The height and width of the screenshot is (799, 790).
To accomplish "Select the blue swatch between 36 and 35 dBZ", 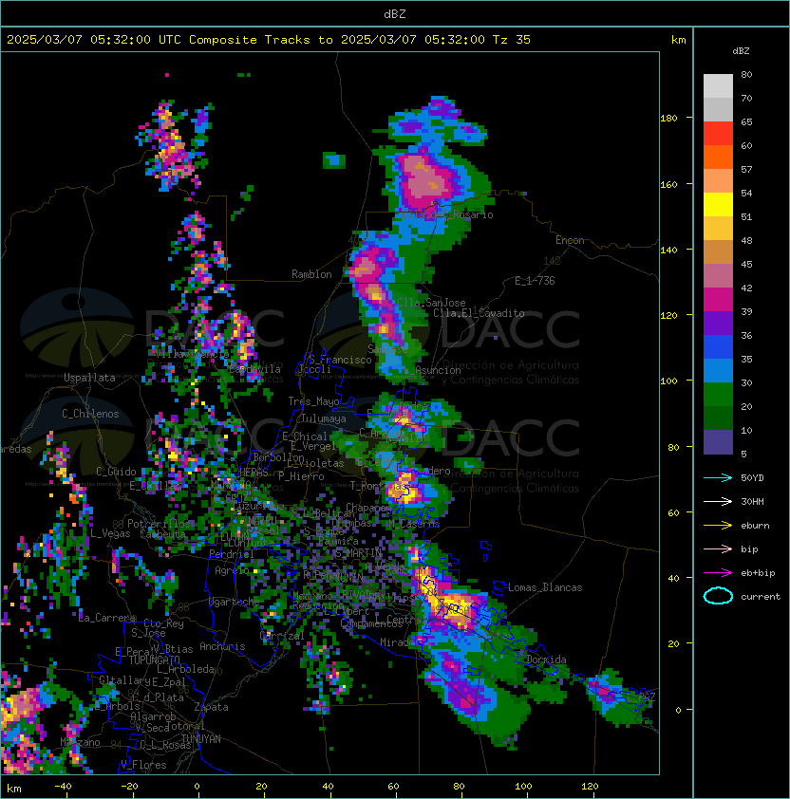I will pyautogui.click(x=718, y=347).
